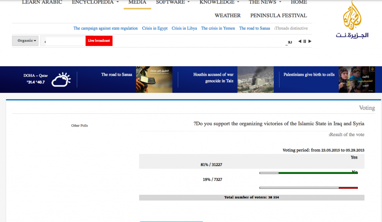
Task: Expand the Encyclopedia menu
Action: point(95,3)
